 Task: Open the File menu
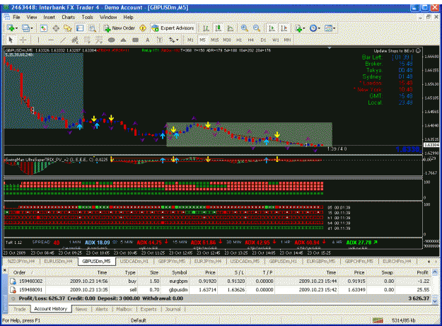pyautogui.click(x=17, y=17)
